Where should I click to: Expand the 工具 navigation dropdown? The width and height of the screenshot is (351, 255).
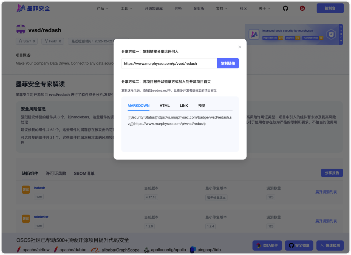126,8
